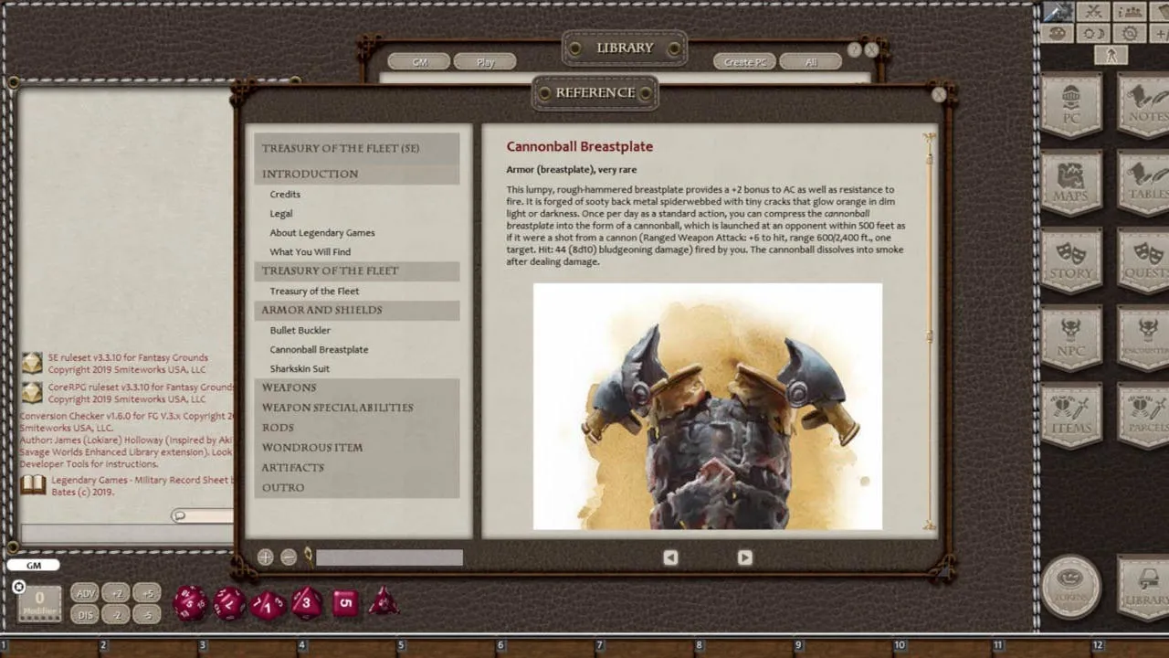Click the Reference search field
Image resolution: width=1169 pixels, height=658 pixels.
point(389,557)
